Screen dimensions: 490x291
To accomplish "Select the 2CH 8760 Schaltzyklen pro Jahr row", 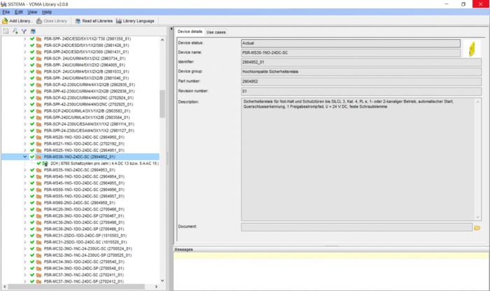I will pos(104,163).
